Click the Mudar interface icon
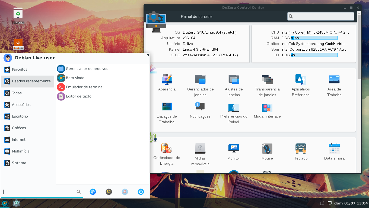Image resolution: width=369 pixels, height=208 pixels. coord(267,108)
